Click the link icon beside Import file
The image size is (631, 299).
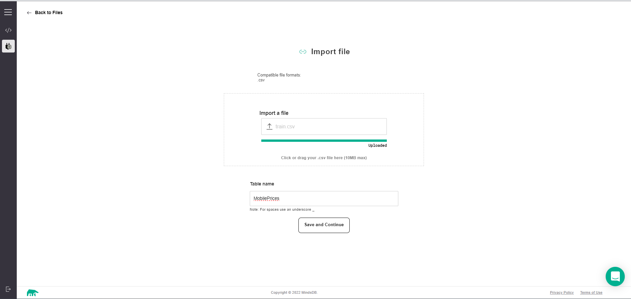[x=303, y=52]
